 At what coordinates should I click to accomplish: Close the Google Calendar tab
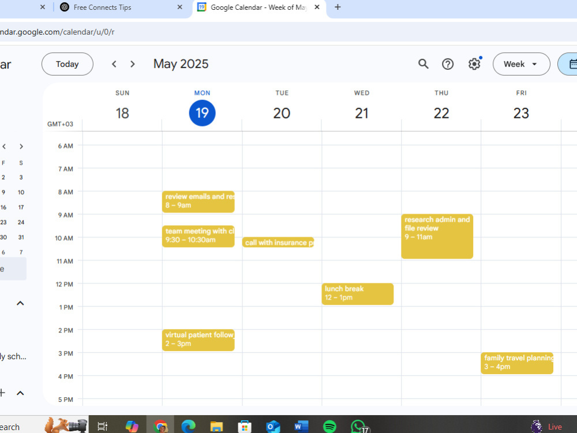coord(317,7)
